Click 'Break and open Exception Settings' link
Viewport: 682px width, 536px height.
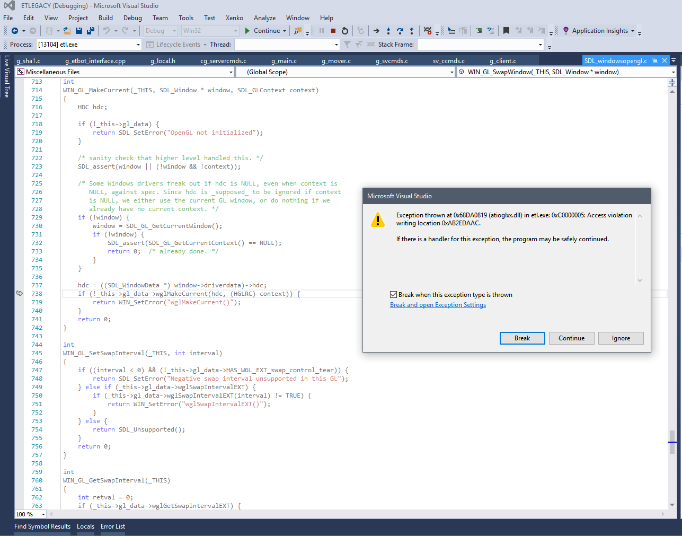point(438,305)
